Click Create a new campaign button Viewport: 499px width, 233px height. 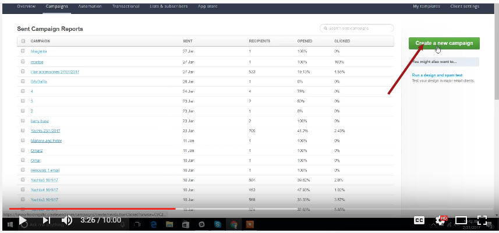[444, 43]
